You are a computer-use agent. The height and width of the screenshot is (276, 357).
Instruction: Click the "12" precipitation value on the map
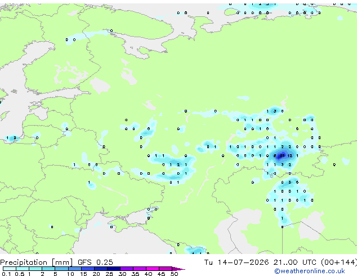coord(289,156)
